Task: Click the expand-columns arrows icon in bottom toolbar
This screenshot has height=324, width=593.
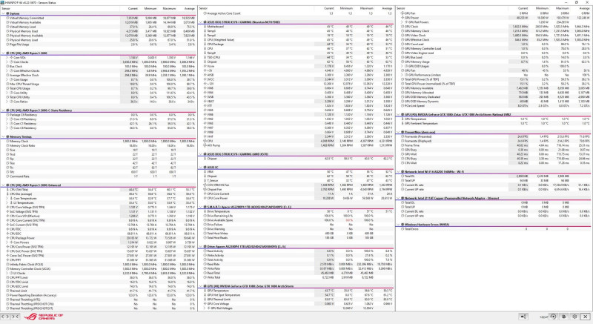Action: (5, 317)
